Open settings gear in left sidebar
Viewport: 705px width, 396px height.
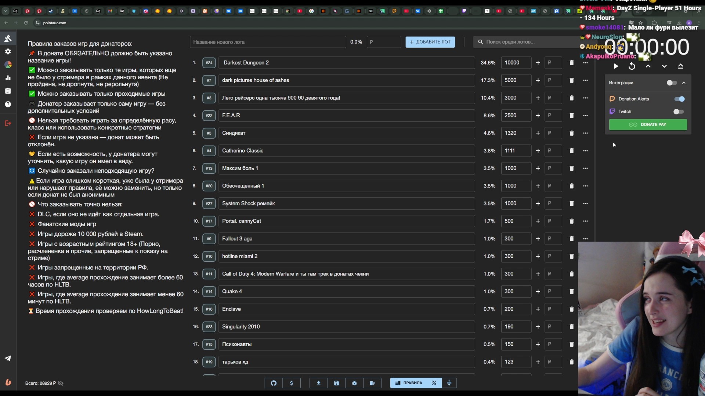pos(8,51)
